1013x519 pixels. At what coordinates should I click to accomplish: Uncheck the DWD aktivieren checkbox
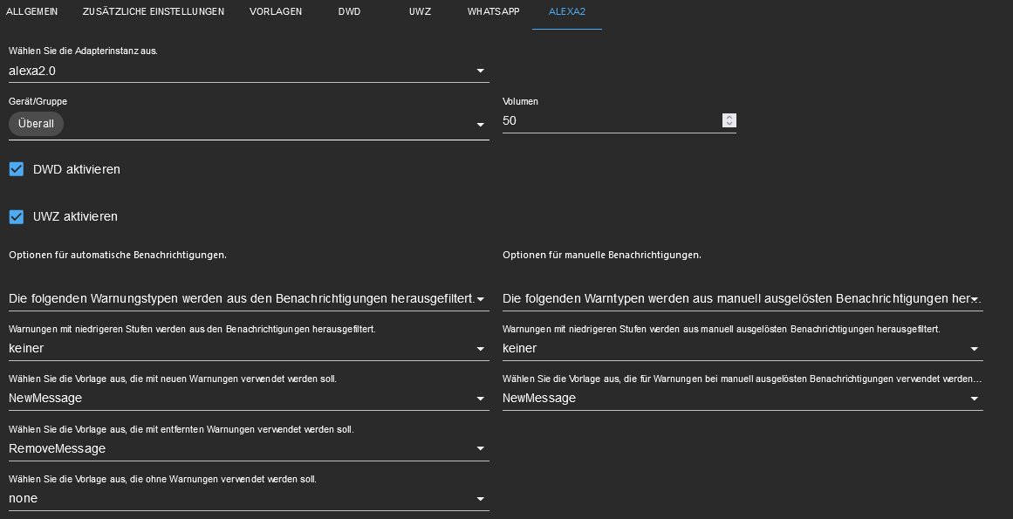(x=17, y=169)
